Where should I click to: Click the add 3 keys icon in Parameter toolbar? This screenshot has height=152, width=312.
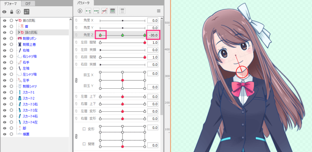(x=96, y=11)
